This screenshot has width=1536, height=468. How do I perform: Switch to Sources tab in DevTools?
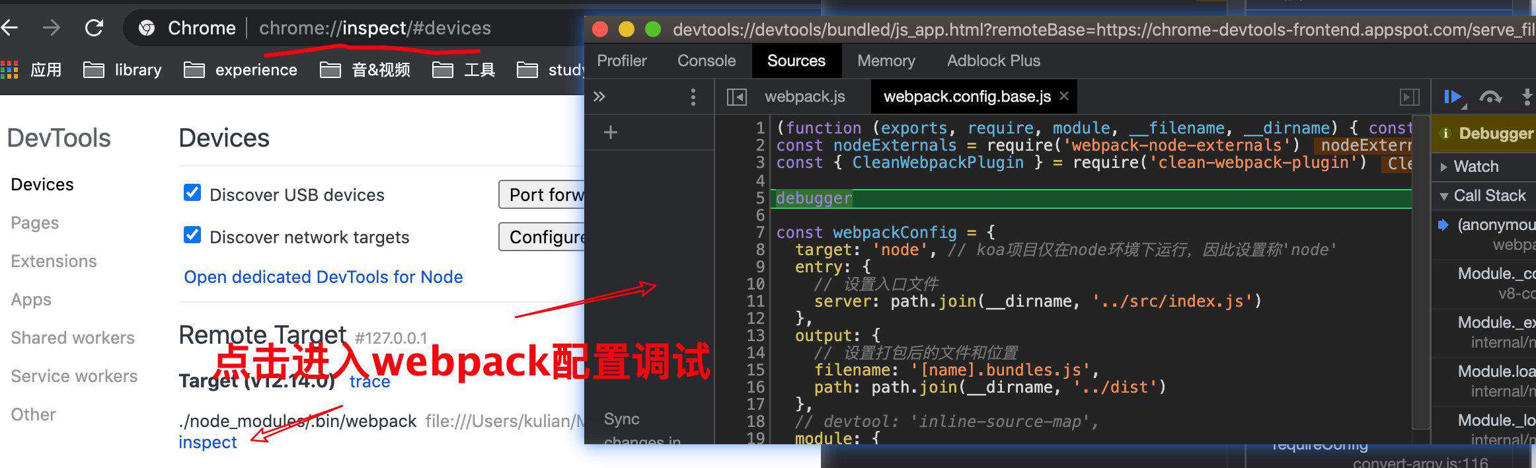[x=796, y=61]
